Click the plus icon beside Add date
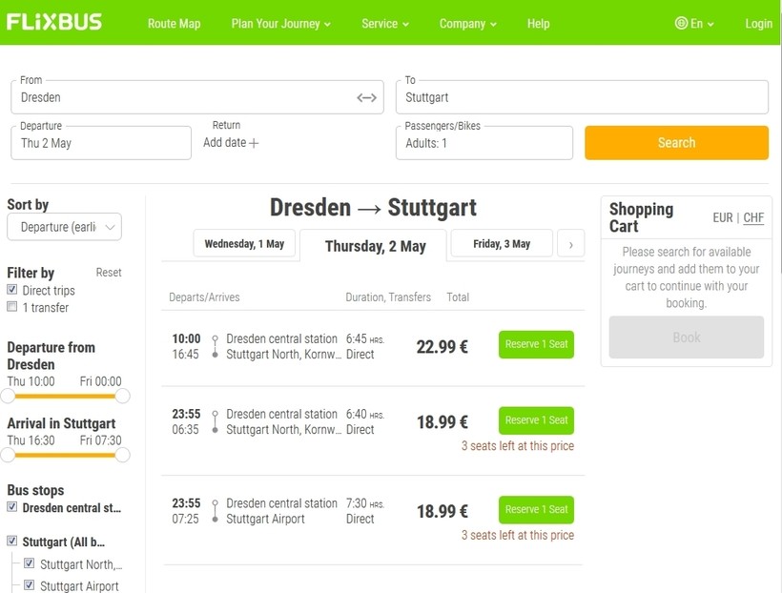Viewport: 782px width, 593px height. 254,143
